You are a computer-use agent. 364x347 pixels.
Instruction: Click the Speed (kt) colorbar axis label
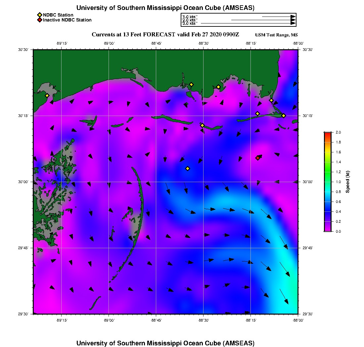(347, 182)
